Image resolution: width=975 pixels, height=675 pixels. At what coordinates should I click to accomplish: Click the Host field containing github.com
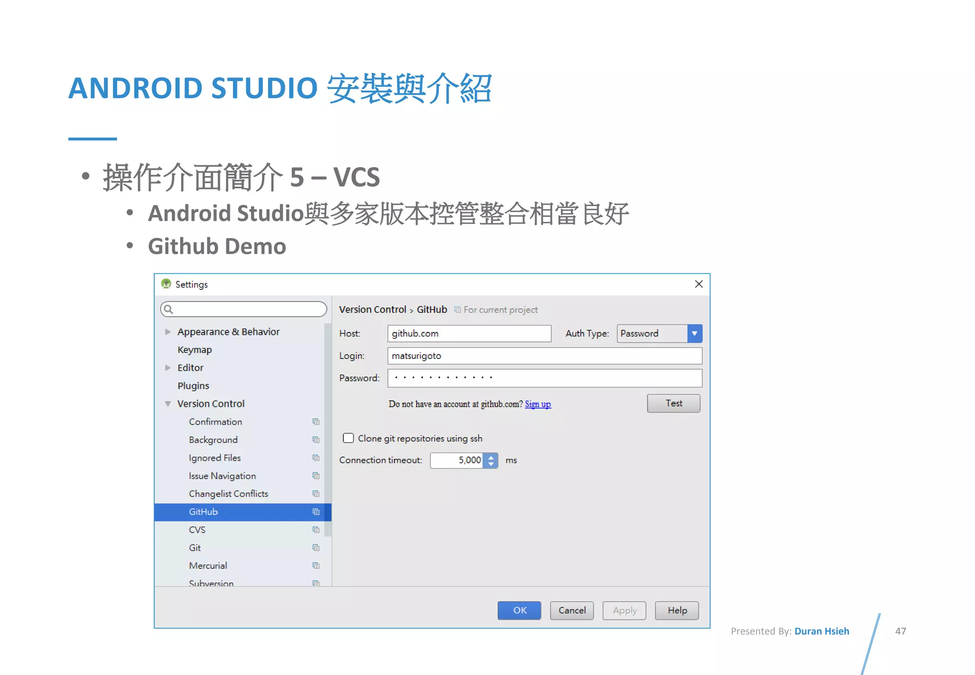pyautogui.click(x=469, y=334)
